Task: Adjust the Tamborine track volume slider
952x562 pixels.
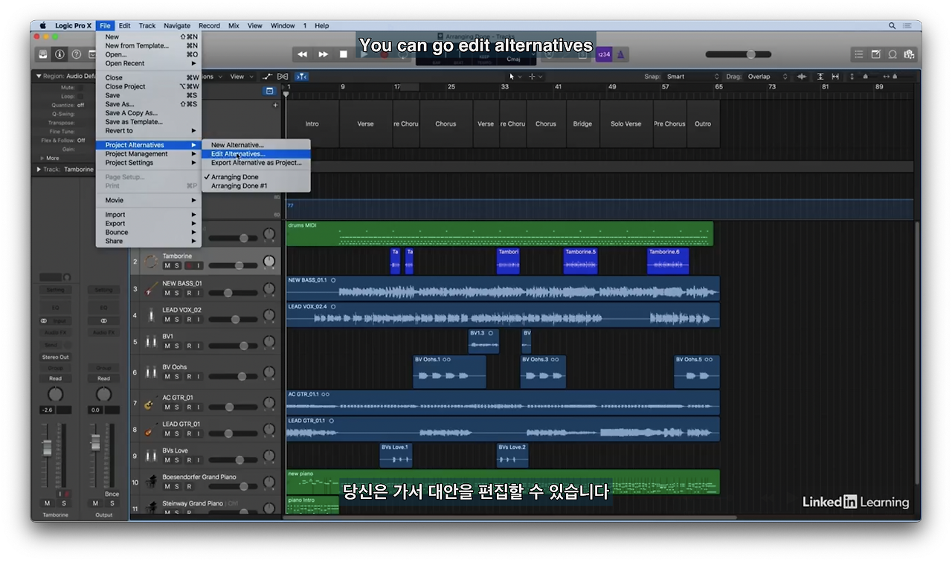Action: pyautogui.click(x=234, y=265)
